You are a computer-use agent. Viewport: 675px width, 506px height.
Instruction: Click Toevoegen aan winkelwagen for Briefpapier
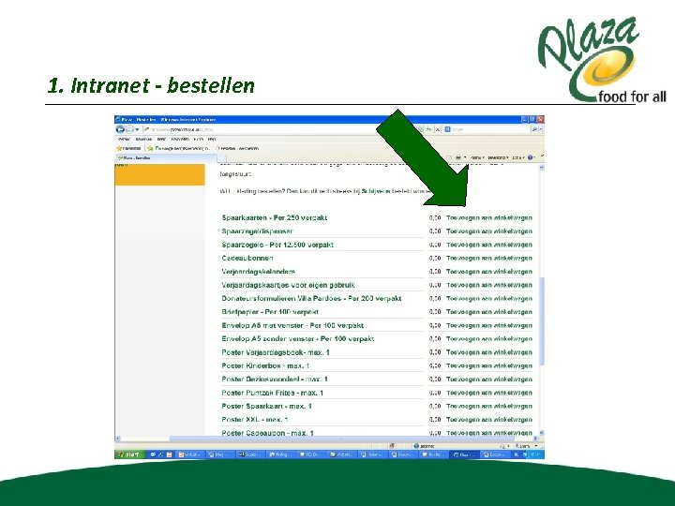pyautogui.click(x=489, y=311)
